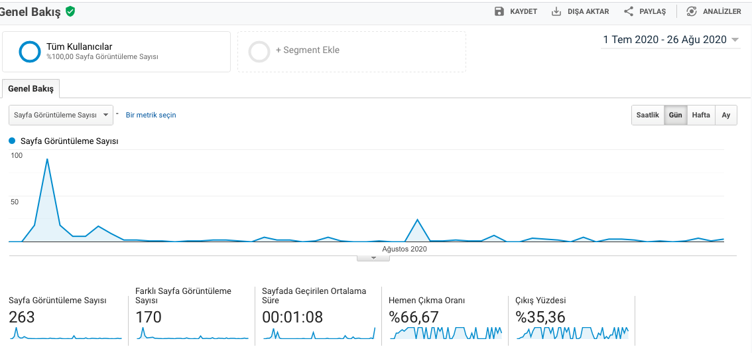The height and width of the screenshot is (353, 752).
Task: Open ANALİZLER insights icon
Action: (x=691, y=11)
